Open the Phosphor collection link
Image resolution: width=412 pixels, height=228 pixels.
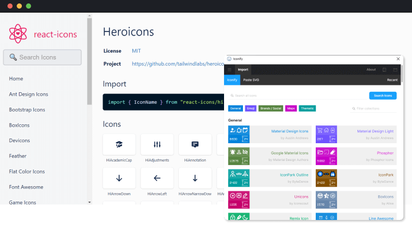[385, 153]
